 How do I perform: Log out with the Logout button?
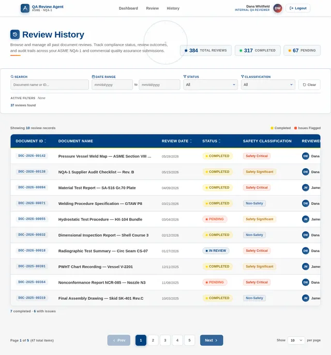click(298, 8)
